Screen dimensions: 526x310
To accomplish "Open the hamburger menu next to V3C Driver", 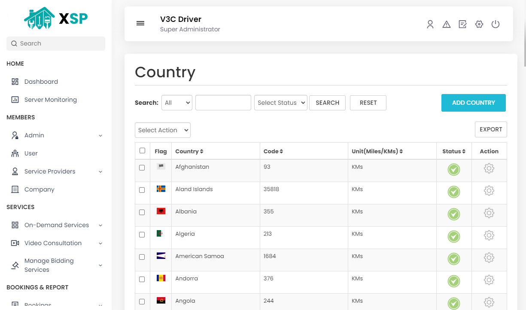I will (x=140, y=23).
